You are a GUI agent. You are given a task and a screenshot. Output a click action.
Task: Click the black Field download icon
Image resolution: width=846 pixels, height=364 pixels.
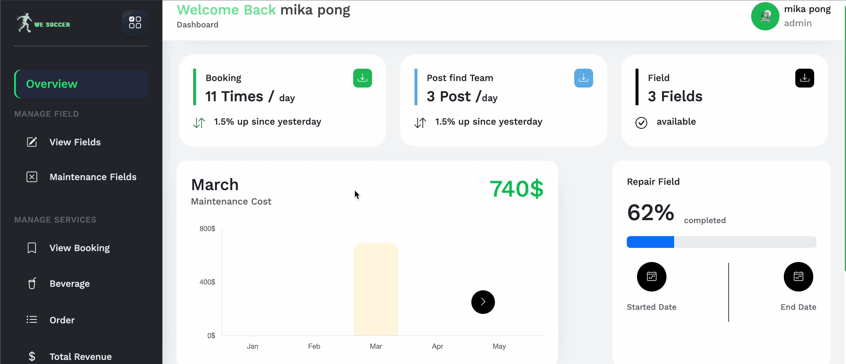[804, 78]
